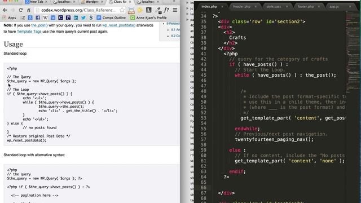
Task: Open the Wikipedia 'W' bookmark
Action: click(45, 17)
